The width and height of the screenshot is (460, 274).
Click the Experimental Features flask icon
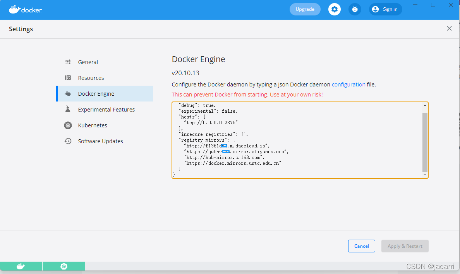68,109
